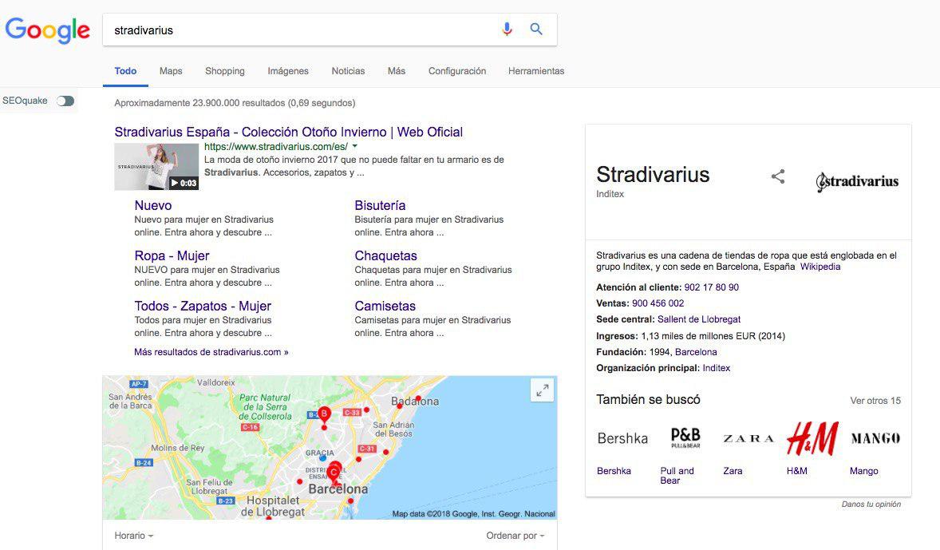The width and height of the screenshot is (940, 550).
Task: Switch to the Maps tab
Action: 171,71
